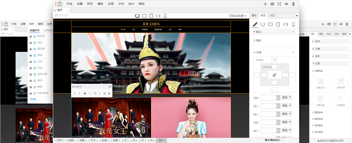352x143 pixels.
Task: Delete slideshow widget with trash icon
Action: click(x=109, y=93)
